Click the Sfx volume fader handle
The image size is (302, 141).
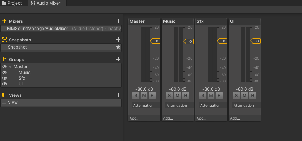click(222, 41)
